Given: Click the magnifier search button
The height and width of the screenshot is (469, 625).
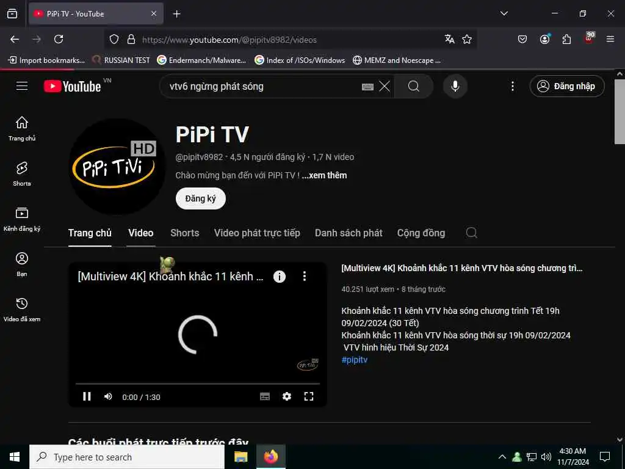Looking at the screenshot, I should click(x=414, y=86).
